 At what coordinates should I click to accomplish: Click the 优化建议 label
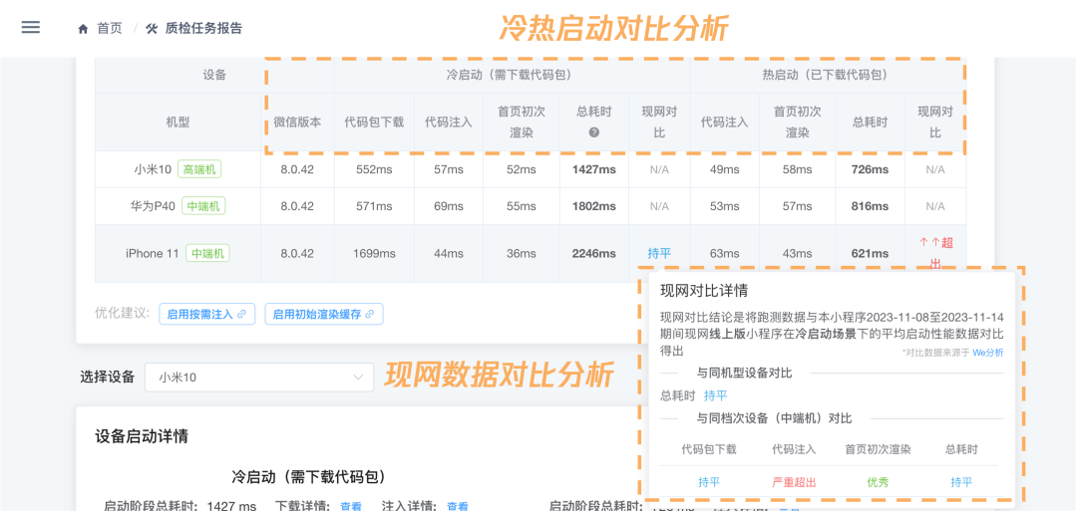pos(123,314)
